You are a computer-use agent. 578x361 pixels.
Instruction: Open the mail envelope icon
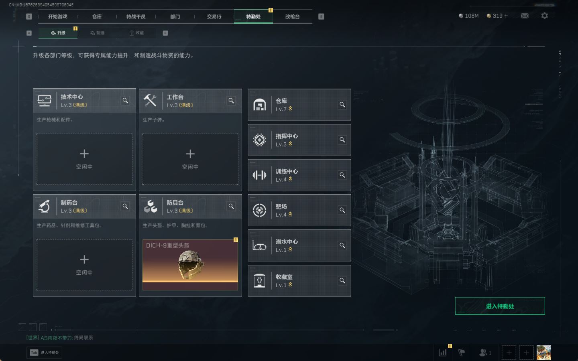pos(525,16)
